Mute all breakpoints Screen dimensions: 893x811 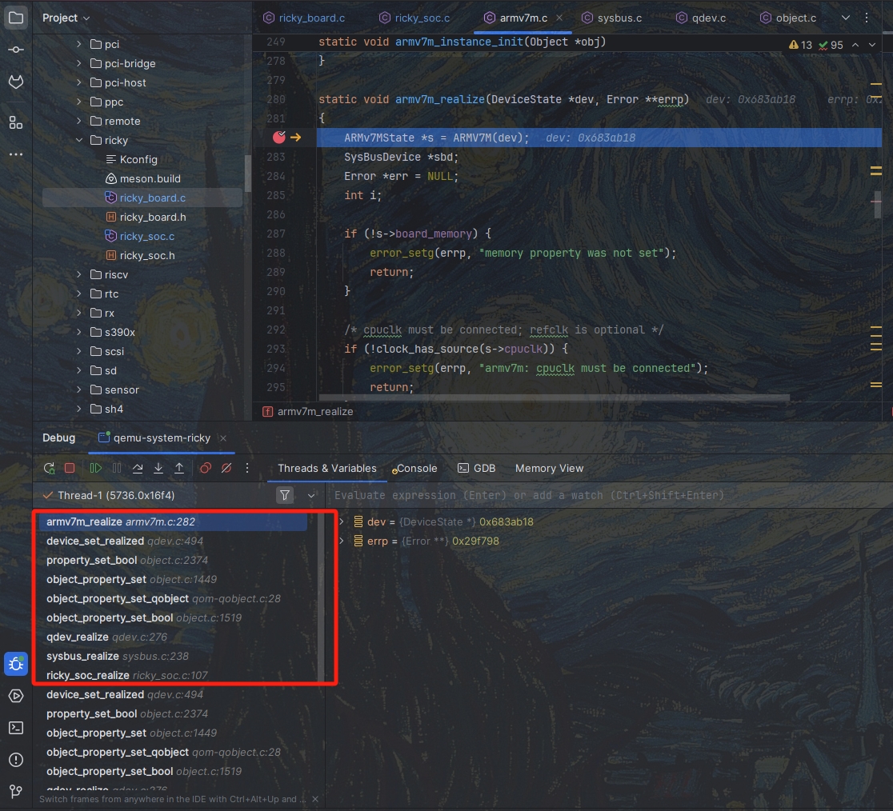click(226, 468)
